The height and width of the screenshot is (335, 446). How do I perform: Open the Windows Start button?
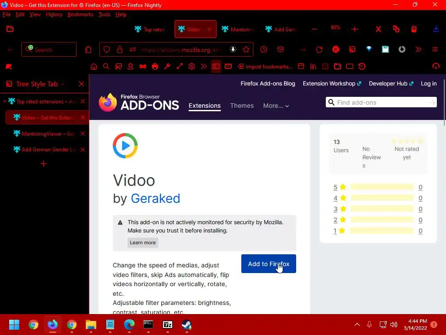click(14, 325)
